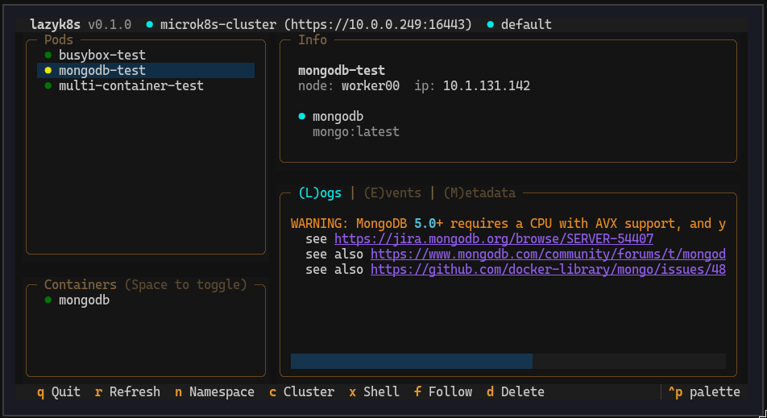Click the mongodb container name in Info
This screenshot has height=418, width=767.
pyautogui.click(x=338, y=116)
